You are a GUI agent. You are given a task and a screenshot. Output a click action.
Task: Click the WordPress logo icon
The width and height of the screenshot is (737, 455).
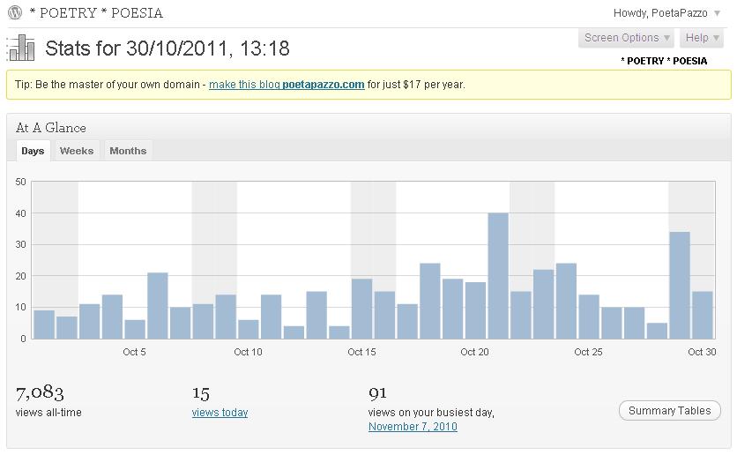coord(15,13)
